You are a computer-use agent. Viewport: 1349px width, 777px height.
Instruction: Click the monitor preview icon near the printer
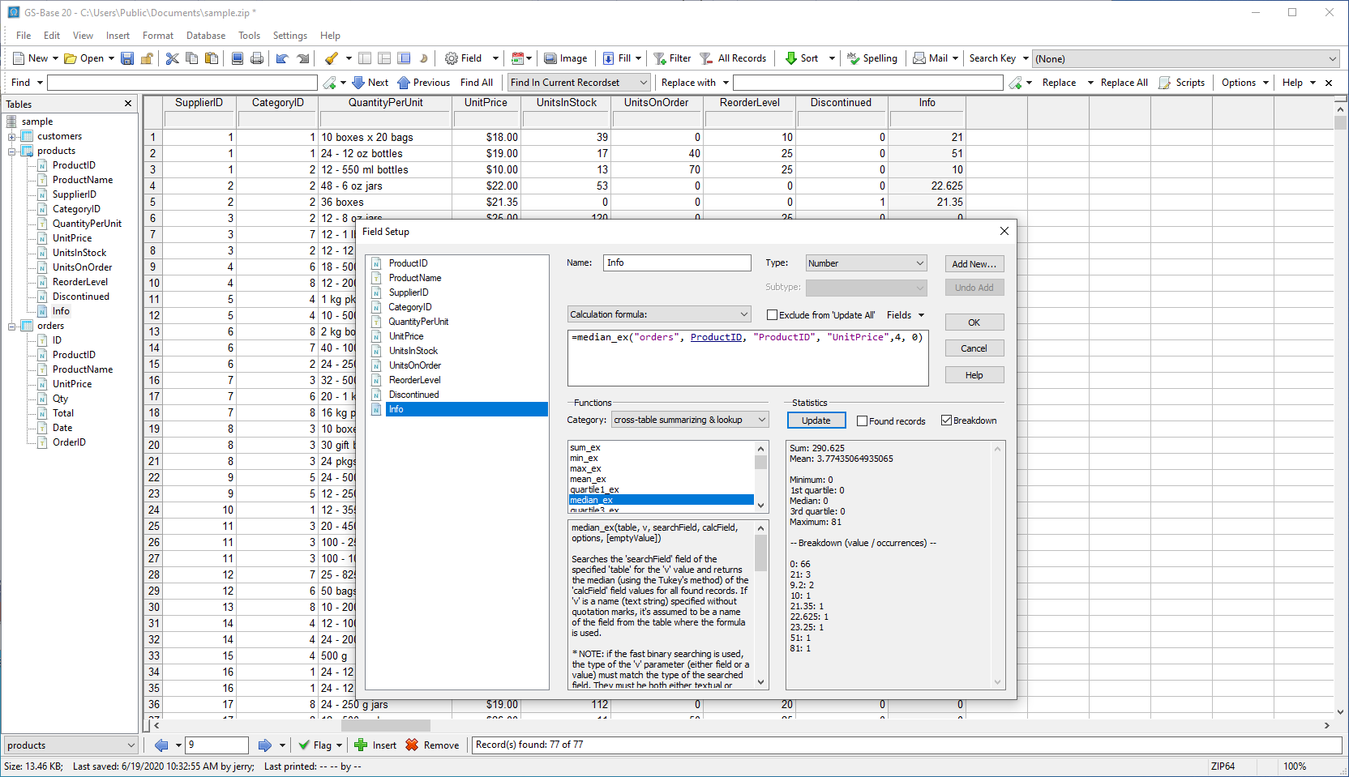pyautogui.click(x=238, y=58)
